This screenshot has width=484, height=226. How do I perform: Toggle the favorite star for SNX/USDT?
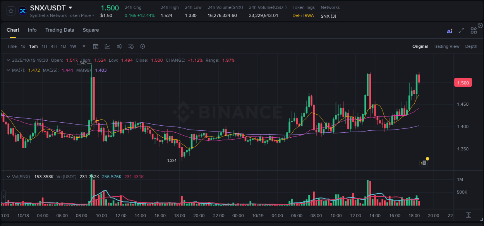click(10, 10)
